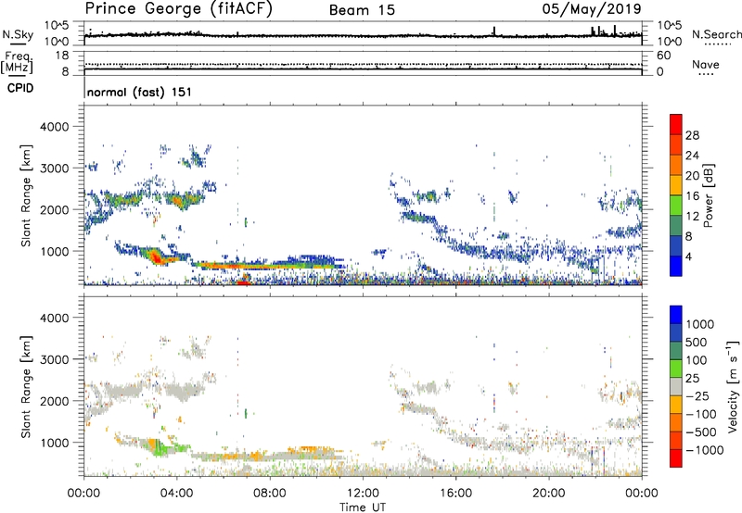Click the 'N.Search' legend label

[x=716, y=34]
